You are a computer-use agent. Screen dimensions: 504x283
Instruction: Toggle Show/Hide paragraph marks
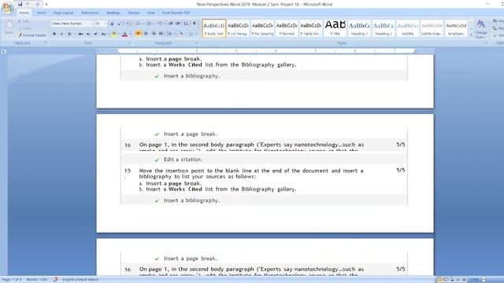195,24
